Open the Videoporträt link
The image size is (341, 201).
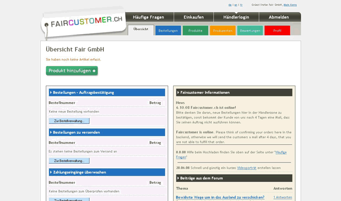pyautogui.click(x=247, y=168)
